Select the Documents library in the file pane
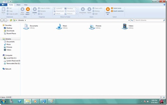The height and width of the screenshot is (105, 167). 31,27
